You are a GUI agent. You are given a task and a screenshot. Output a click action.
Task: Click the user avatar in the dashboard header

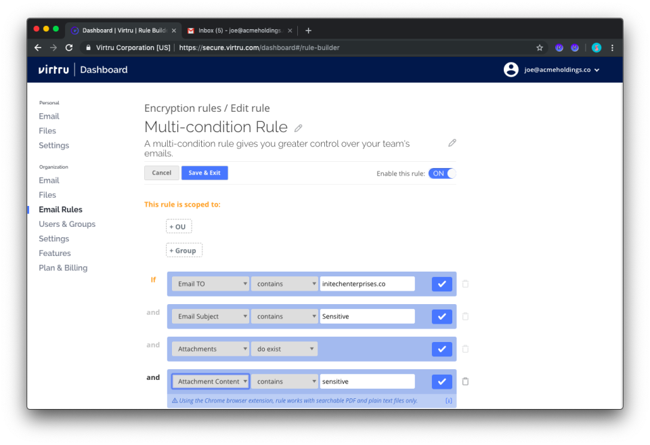511,69
